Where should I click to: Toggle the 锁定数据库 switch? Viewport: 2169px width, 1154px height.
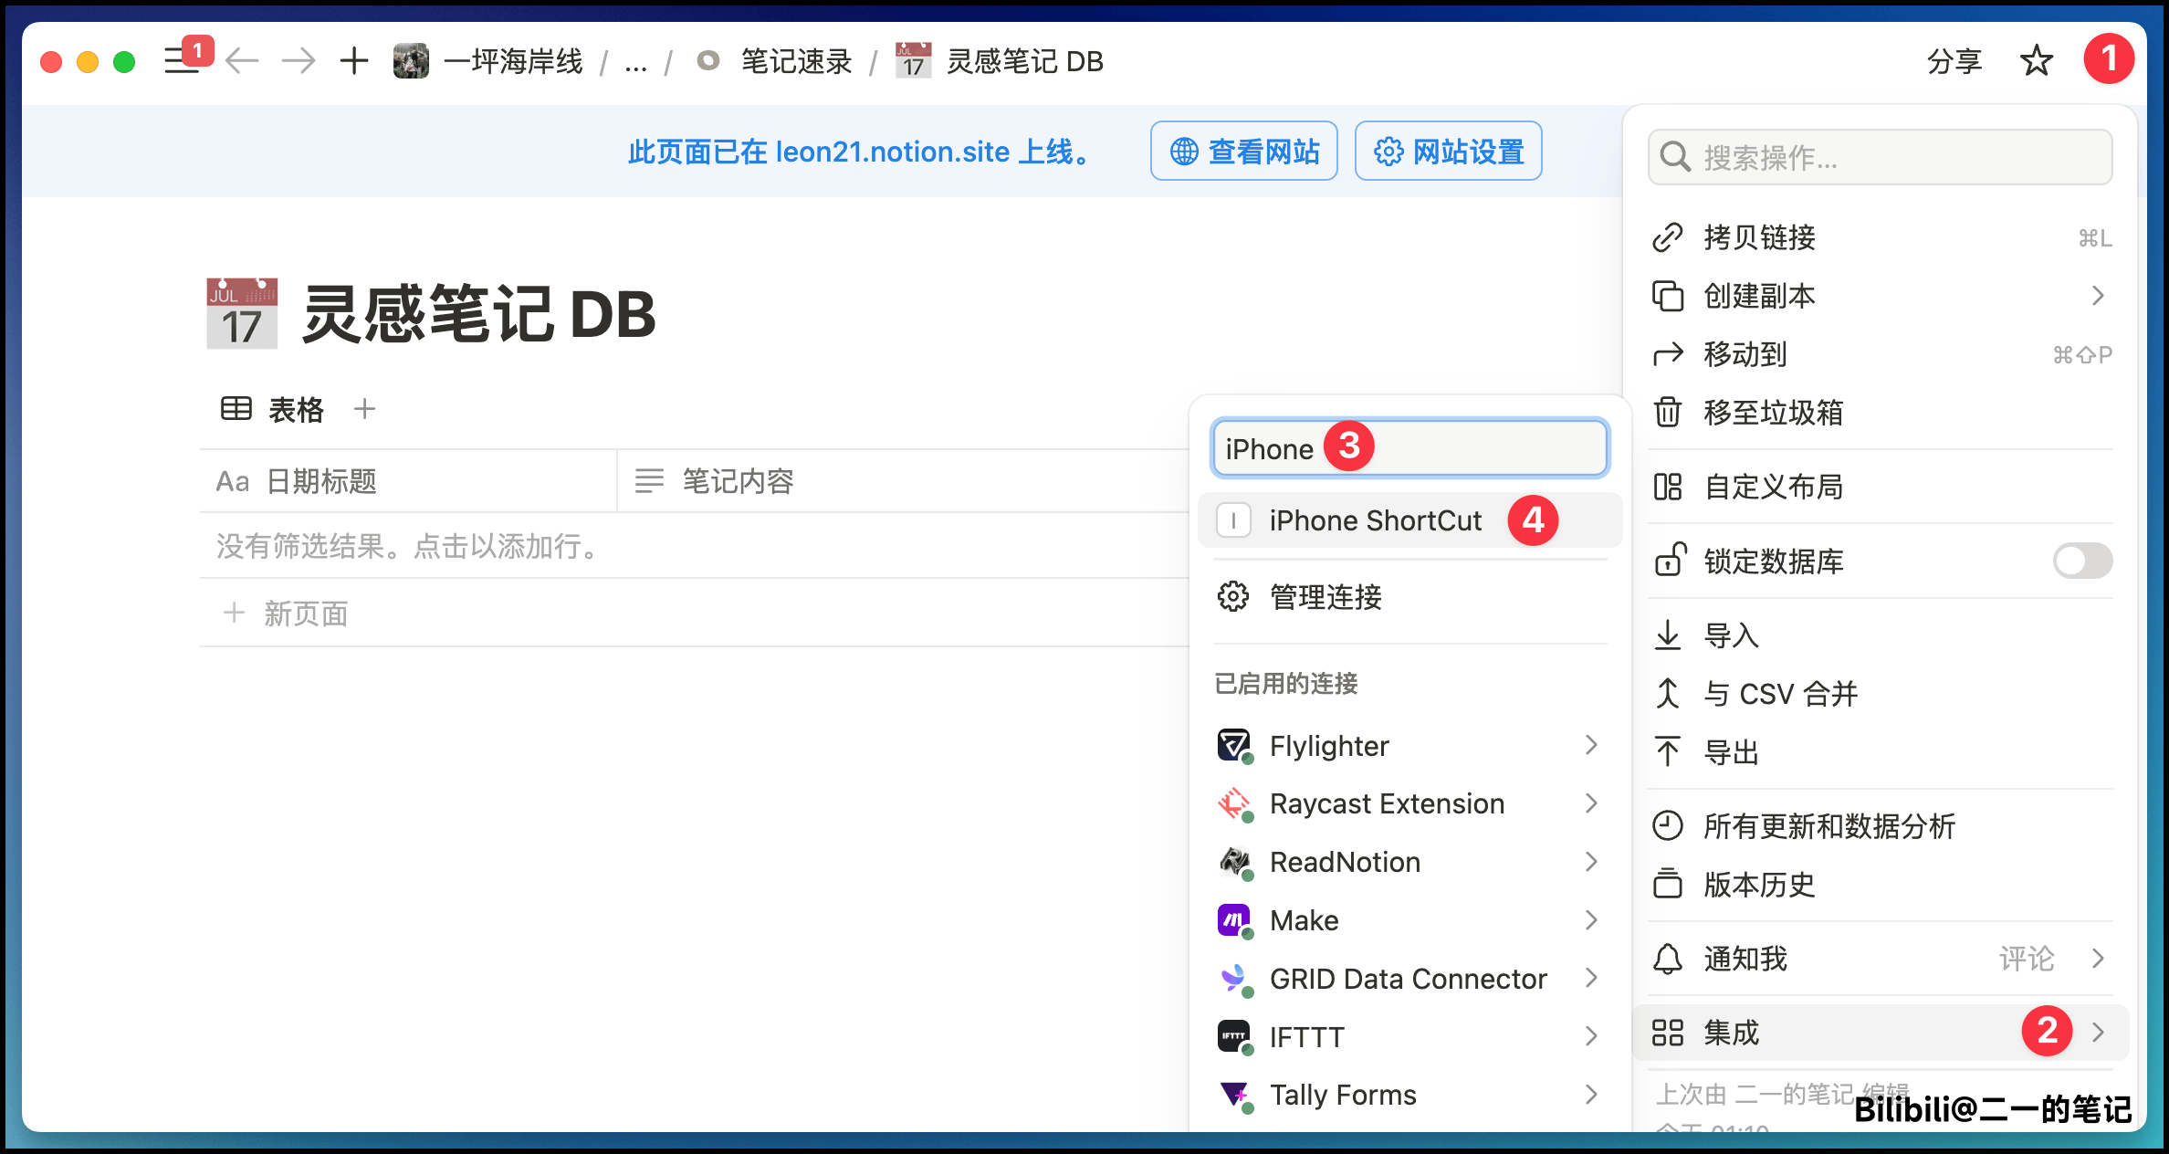[2082, 561]
